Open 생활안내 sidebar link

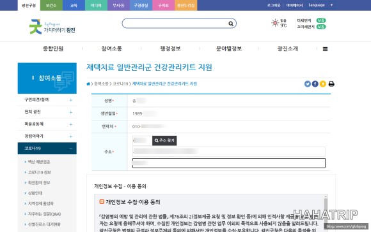click(x=35, y=193)
